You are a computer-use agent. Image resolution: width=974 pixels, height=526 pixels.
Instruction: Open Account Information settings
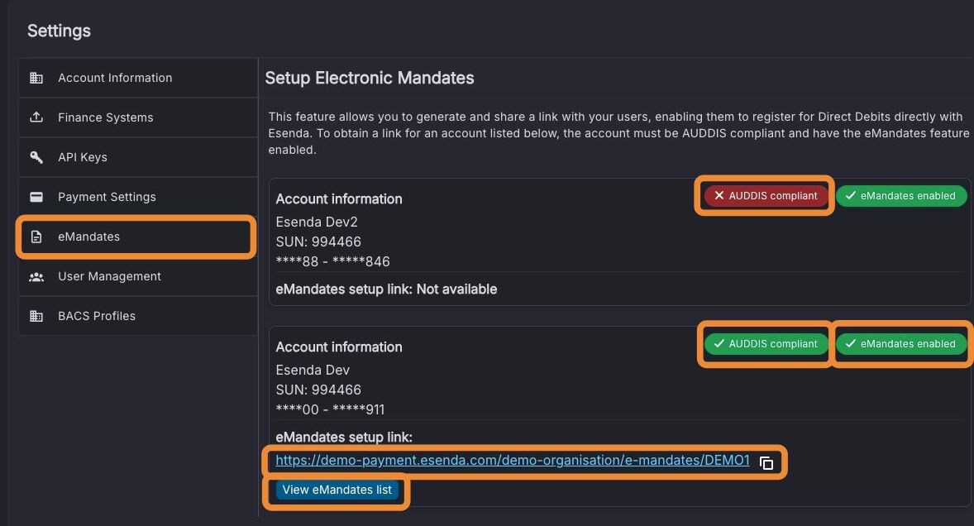[138, 78]
